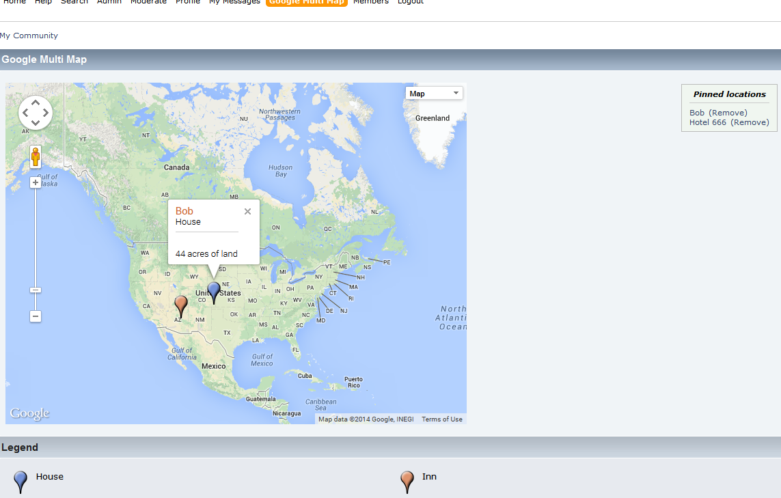Open the Hotel 666 pinned location
Screen dimensions: 781x498
pos(708,122)
